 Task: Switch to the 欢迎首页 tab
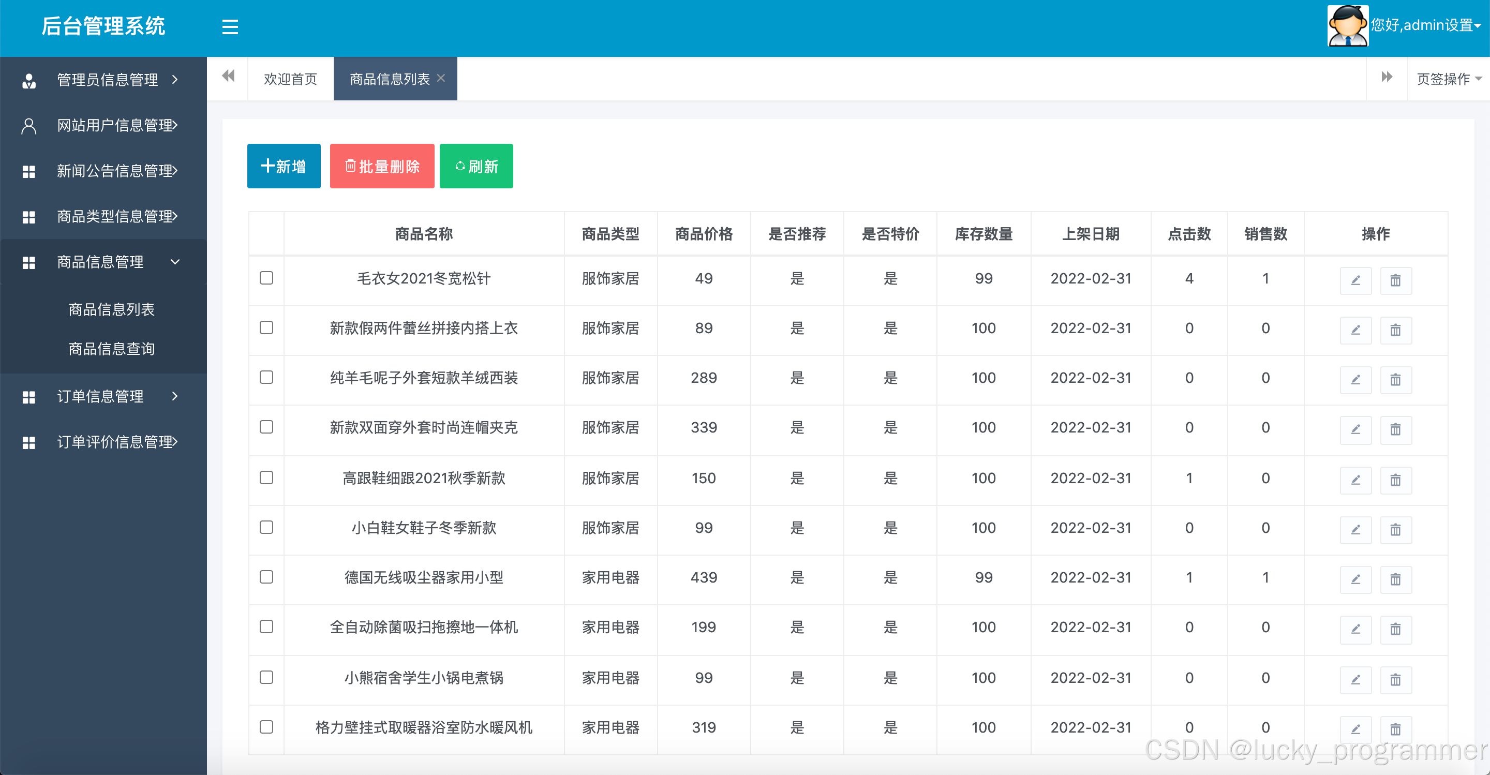(290, 79)
